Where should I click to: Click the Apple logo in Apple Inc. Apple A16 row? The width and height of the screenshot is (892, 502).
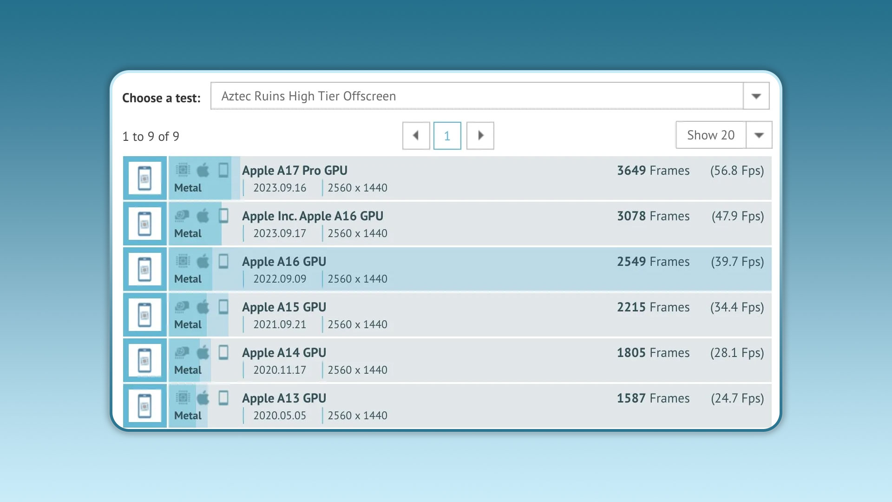[203, 216]
